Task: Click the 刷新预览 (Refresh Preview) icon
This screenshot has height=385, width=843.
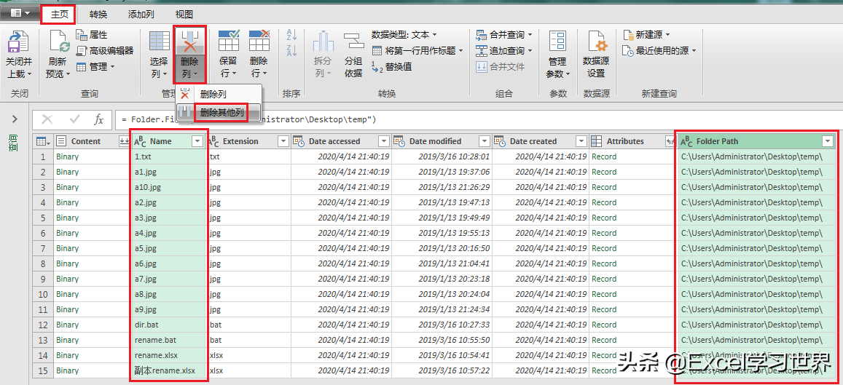Action: (x=58, y=42)
